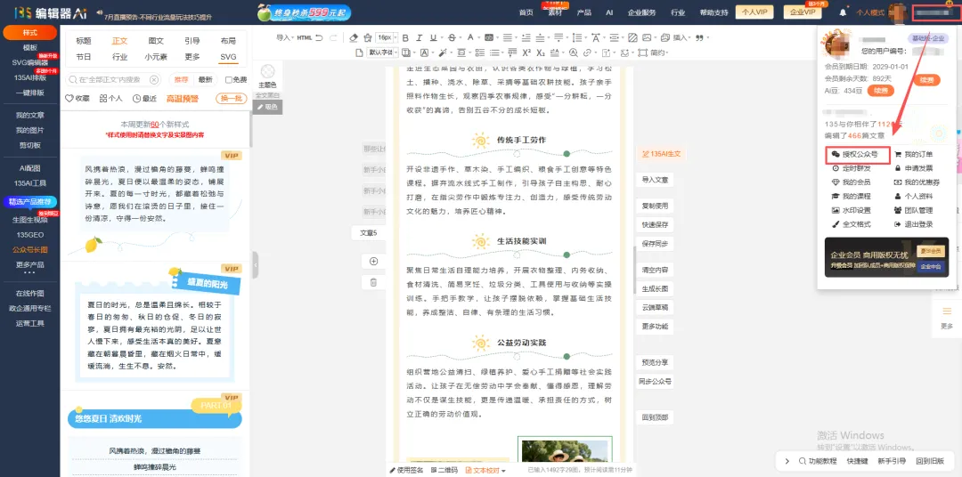Switch to the 图文 style tab

[x=156, y=41]
